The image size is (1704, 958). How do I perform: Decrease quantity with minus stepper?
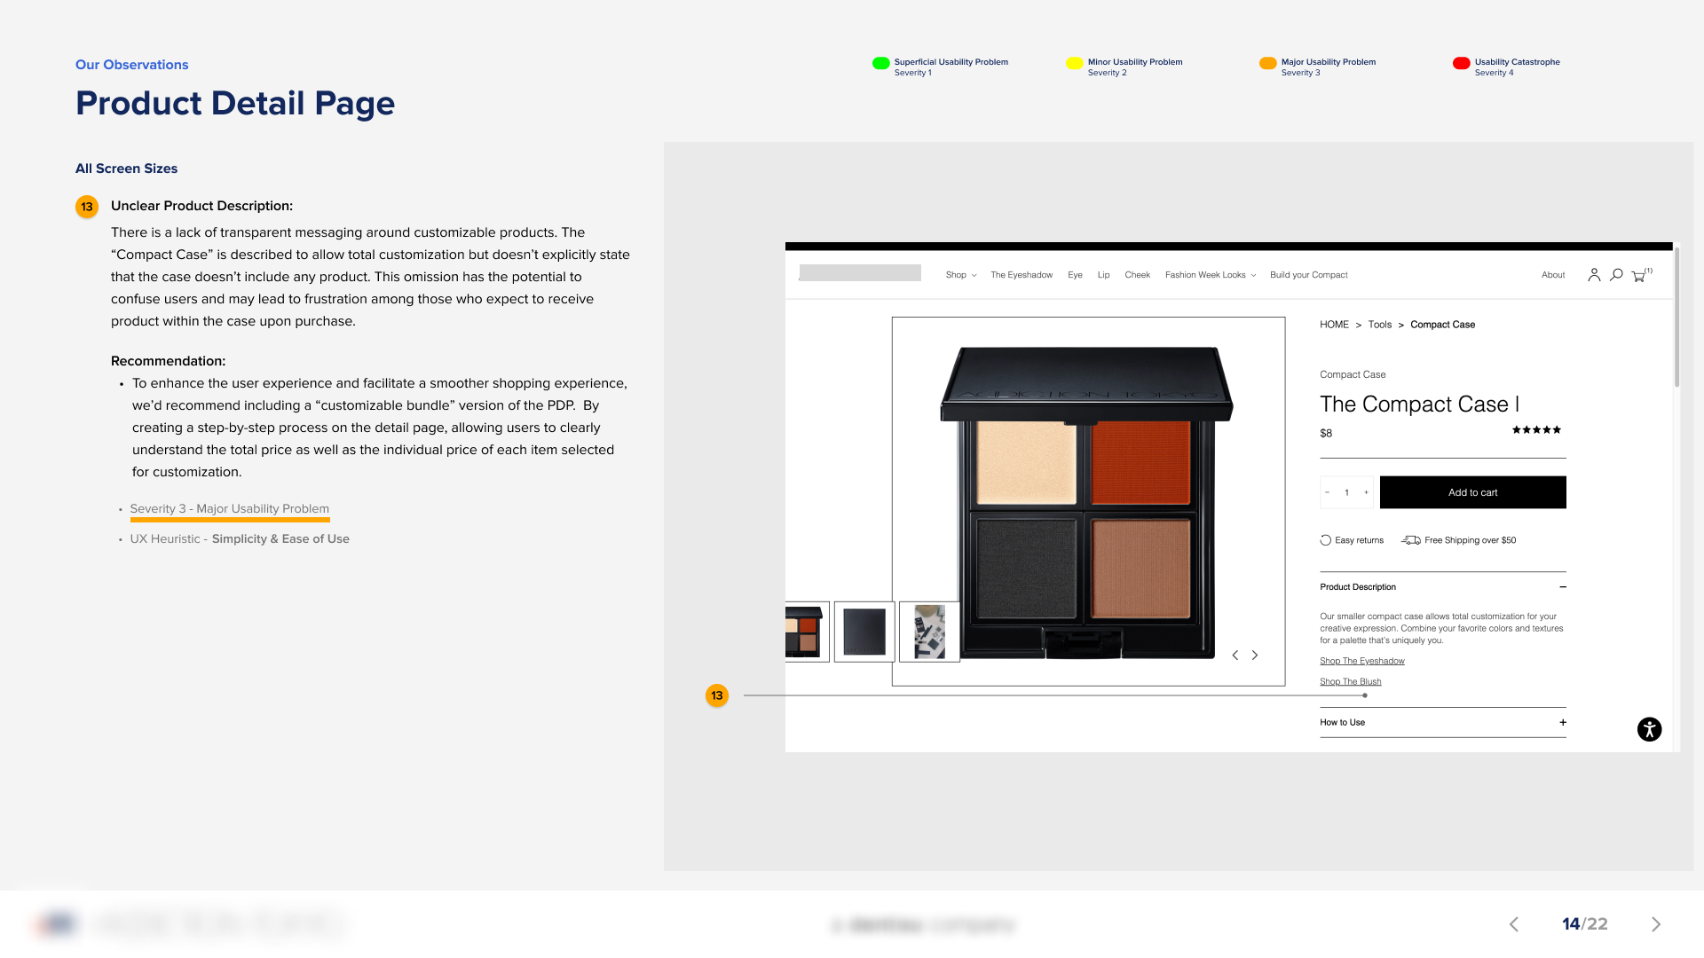(1328, 492)
